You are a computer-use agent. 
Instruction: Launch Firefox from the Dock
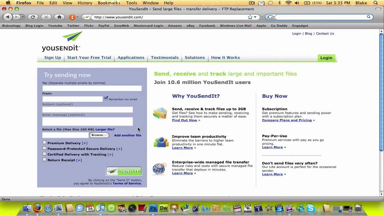pos(37,208)
